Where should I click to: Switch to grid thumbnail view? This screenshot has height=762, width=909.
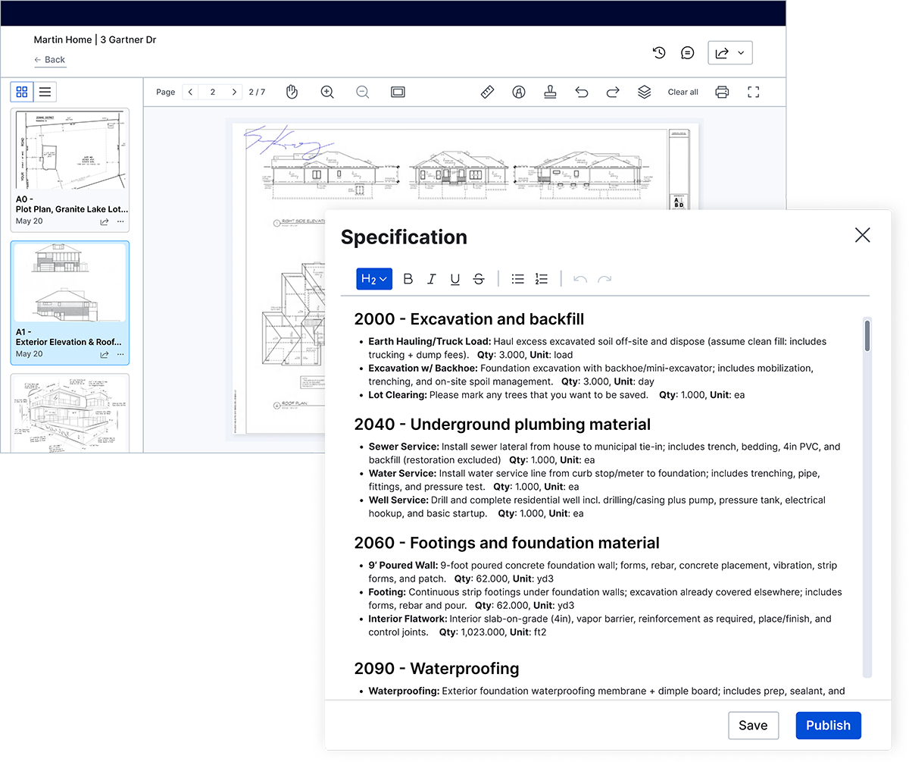pos(22,92)
